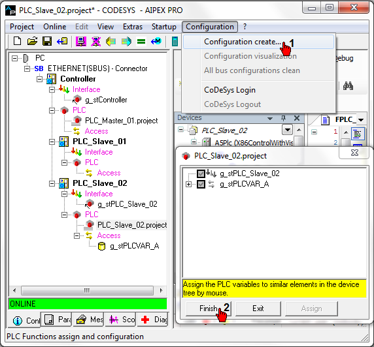Click the horizontal scrollbar thumb in tree
The height and width of the screenshot is (347, 374).
click(87, 290)
